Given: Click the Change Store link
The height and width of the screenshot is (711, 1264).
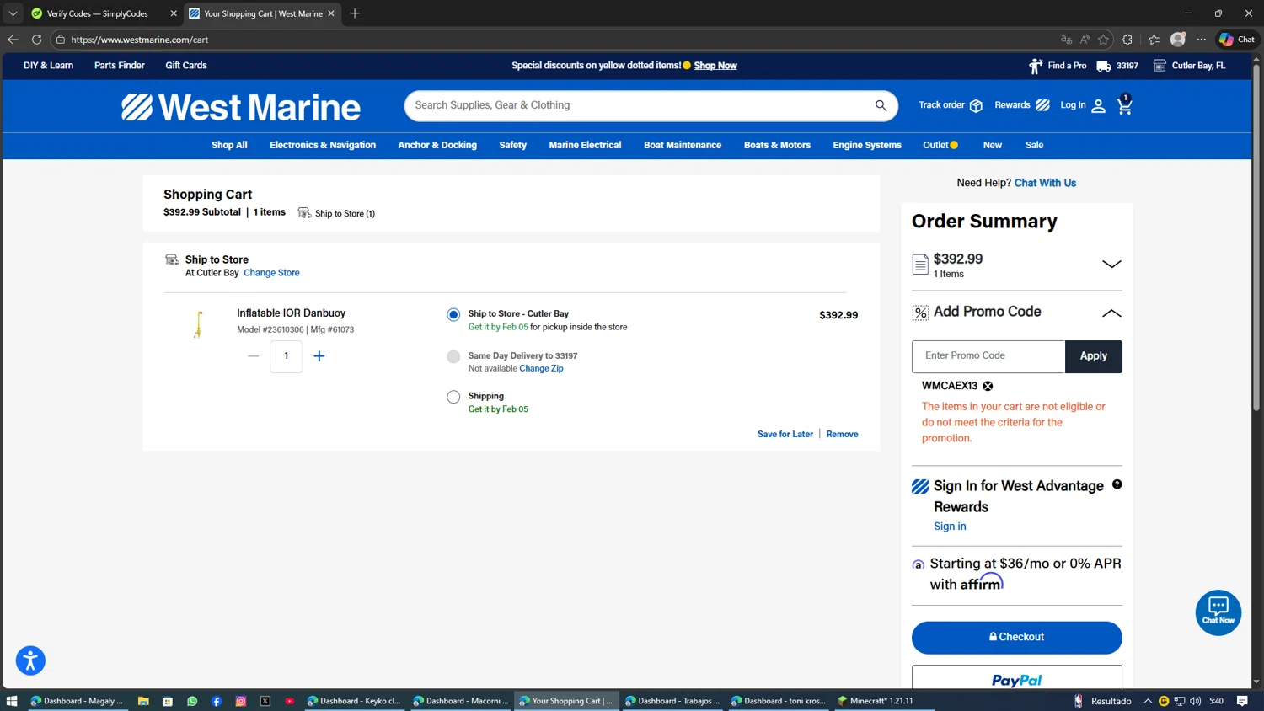Looking at the screenshot, I should tap(271, 273).
